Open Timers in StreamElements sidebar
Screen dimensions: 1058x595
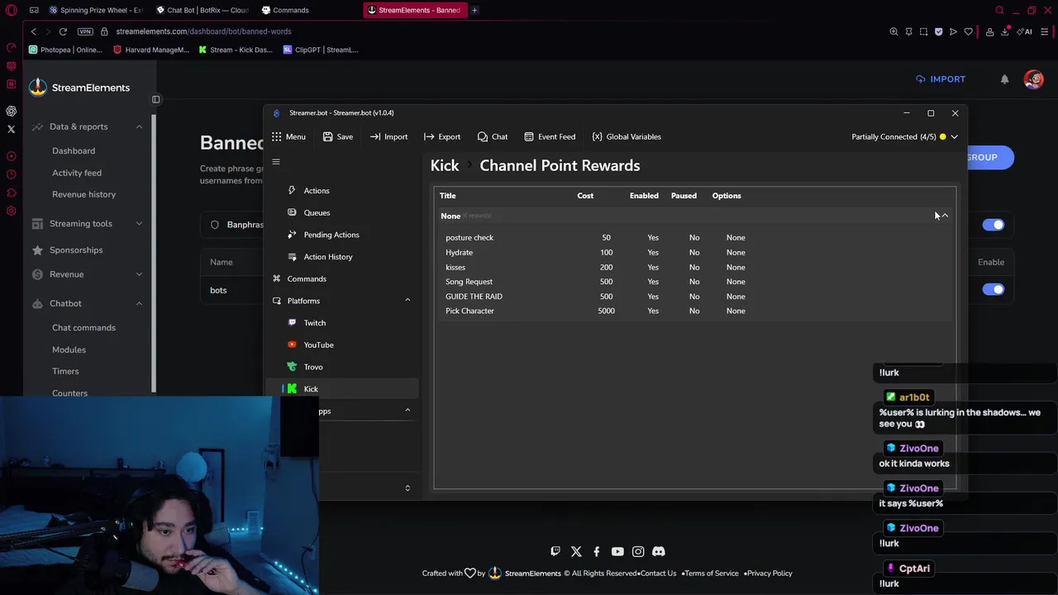coord(65,372)
